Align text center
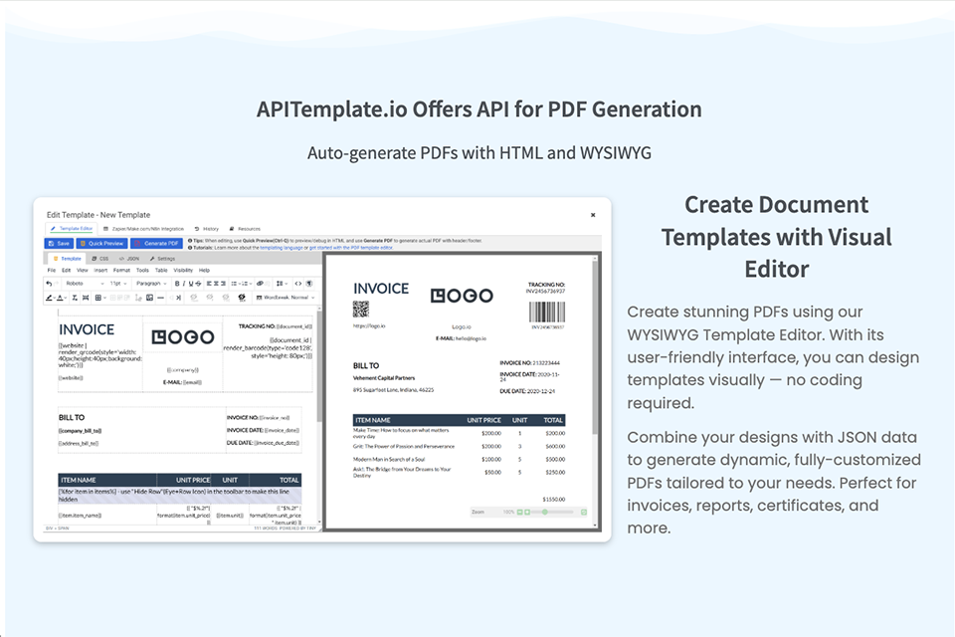The height and width of the screenshot is (637, 955). [216, 284]
